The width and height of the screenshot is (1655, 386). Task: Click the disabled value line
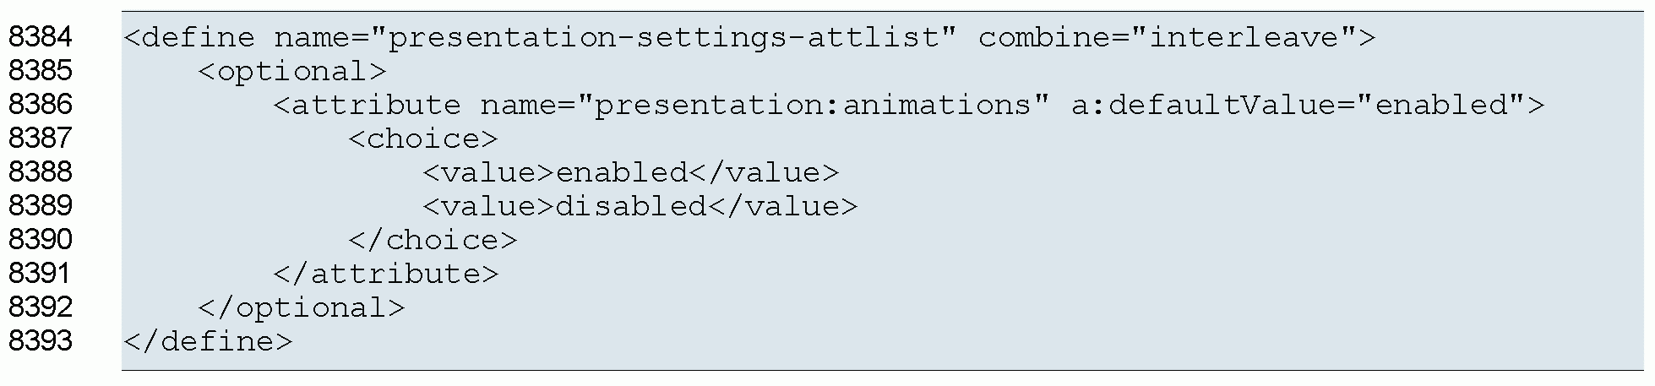[x=640, y=207]
